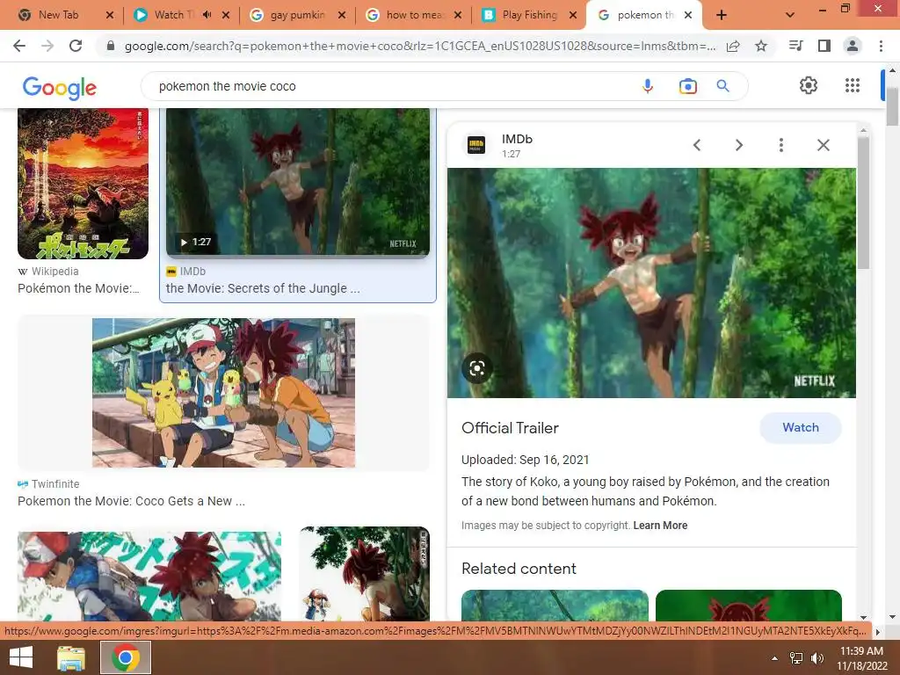The height and width of the screenshot is (675, 900).
Task: Open the network status tray icon
Action: click(796, 657)
